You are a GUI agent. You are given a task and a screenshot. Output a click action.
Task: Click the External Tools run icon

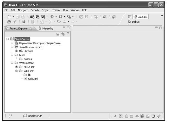coord(69,17)
